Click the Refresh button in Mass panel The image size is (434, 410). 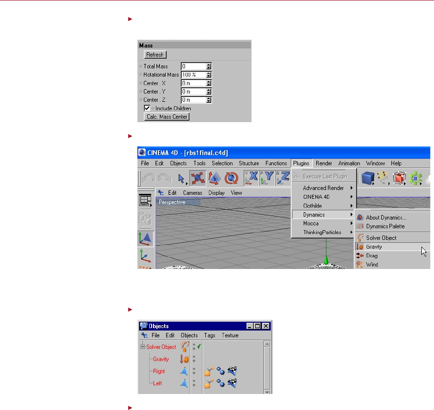point(155,55)
